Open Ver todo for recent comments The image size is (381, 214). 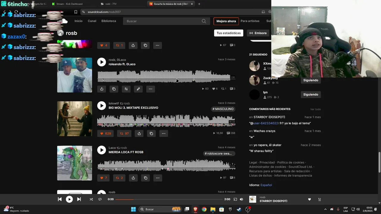tap(316, 109)
